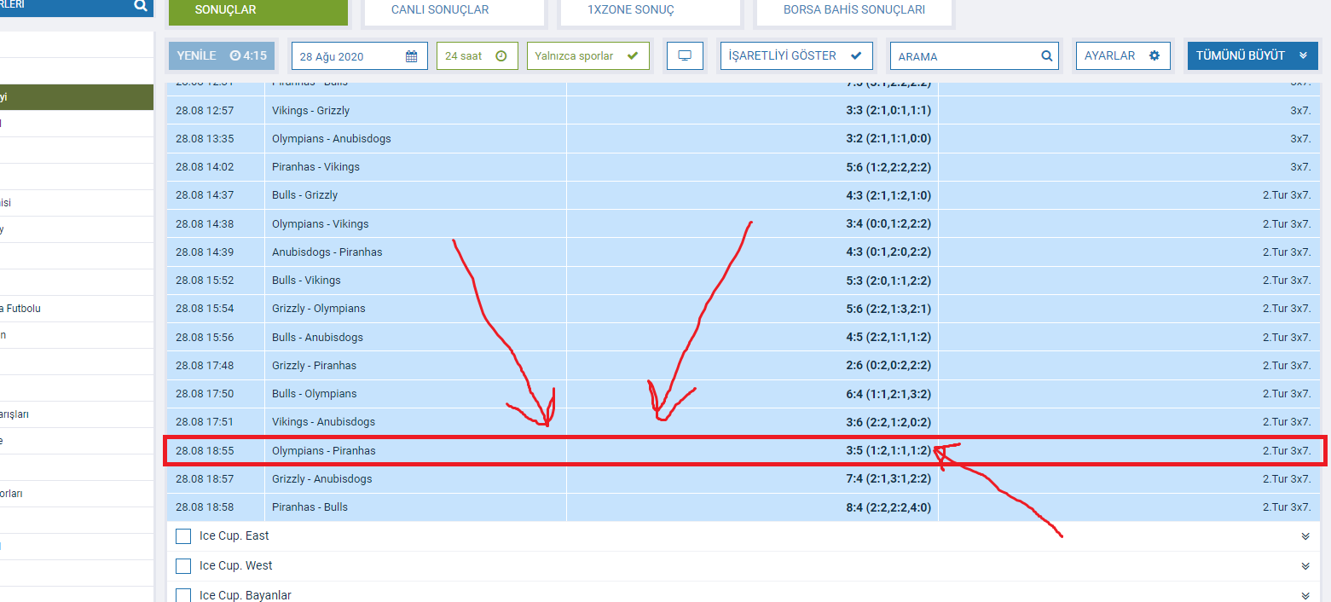Screen dimensions: 1331x602
Task: Click the clock icon in 24 saat field
Action: click(x=501, y=56)
